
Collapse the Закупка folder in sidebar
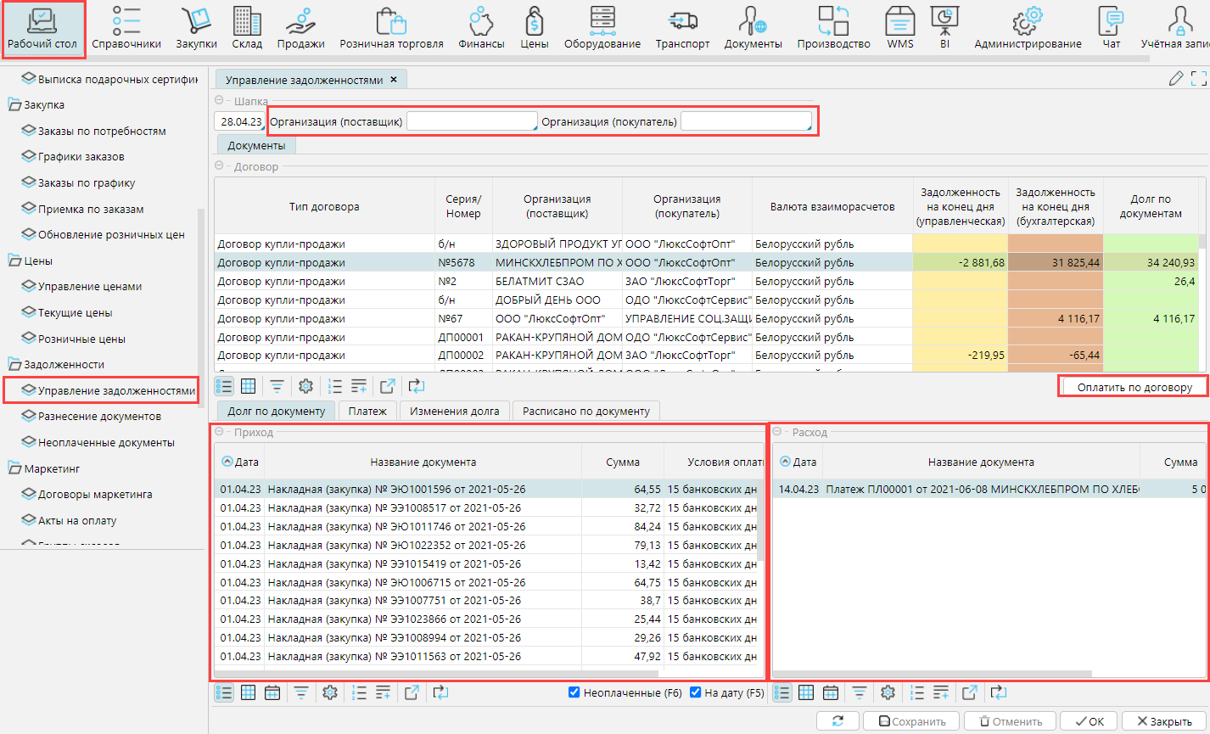14,105
